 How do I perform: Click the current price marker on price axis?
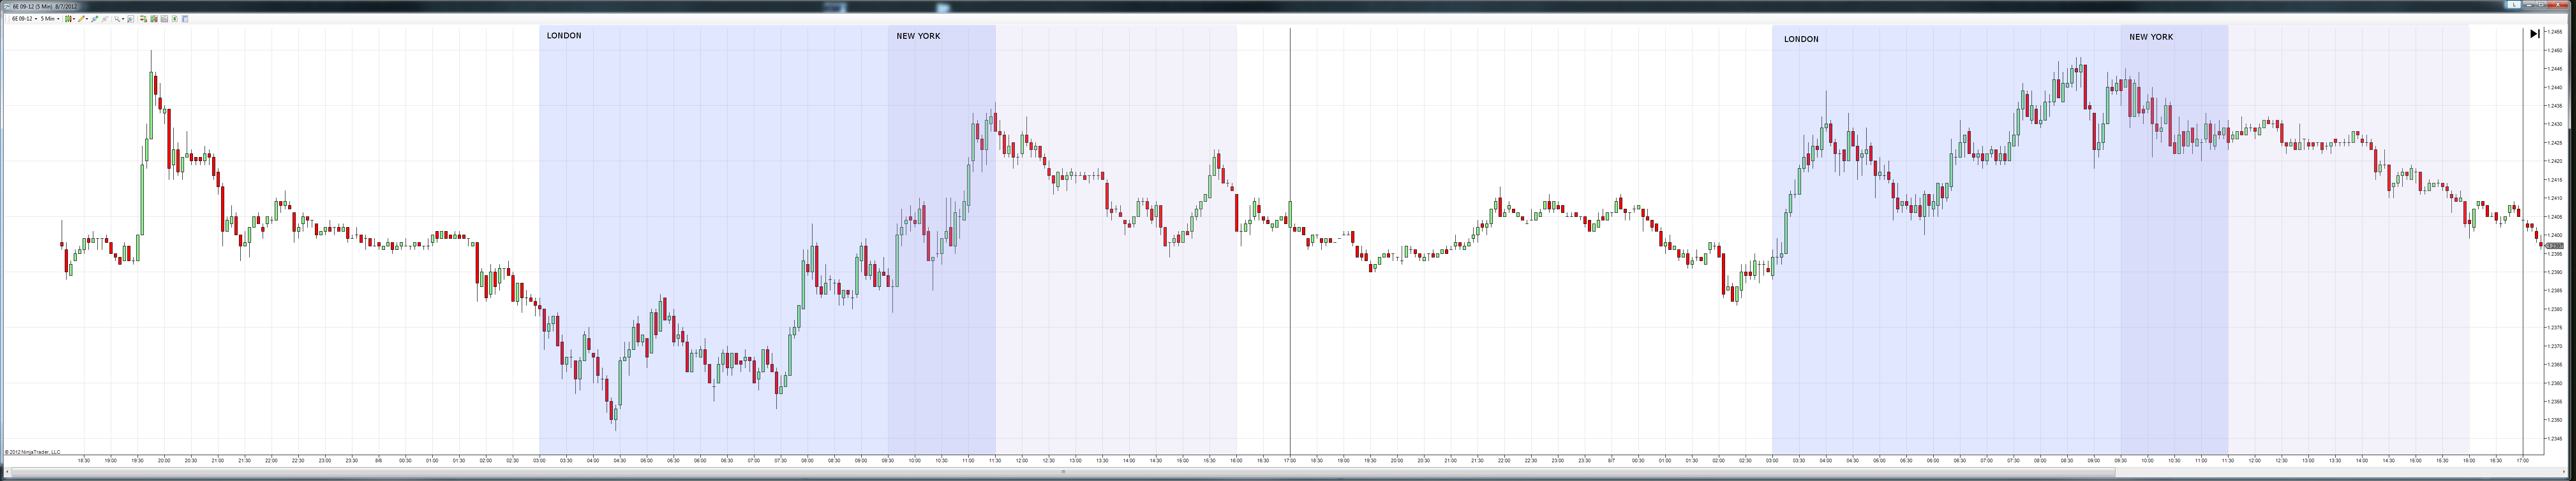(2554, 245)
